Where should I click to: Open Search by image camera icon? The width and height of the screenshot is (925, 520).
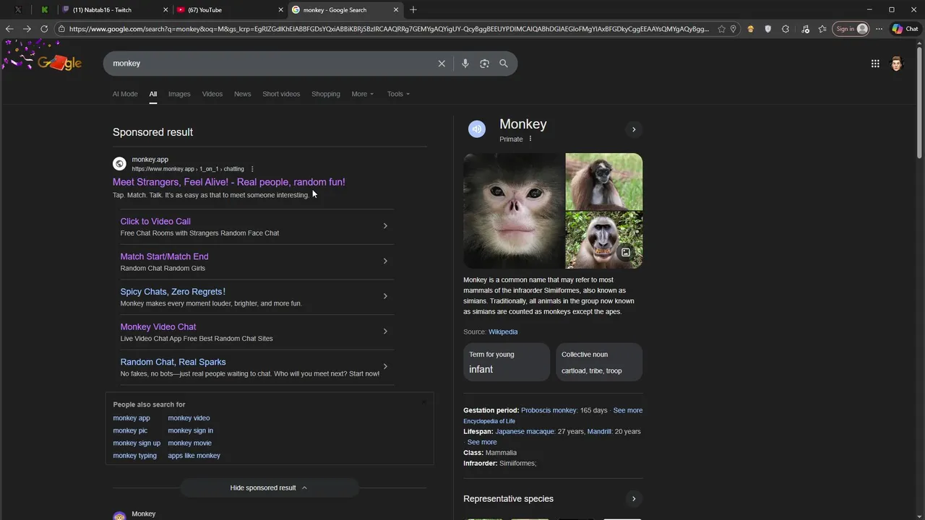click(x=484, y=64)
